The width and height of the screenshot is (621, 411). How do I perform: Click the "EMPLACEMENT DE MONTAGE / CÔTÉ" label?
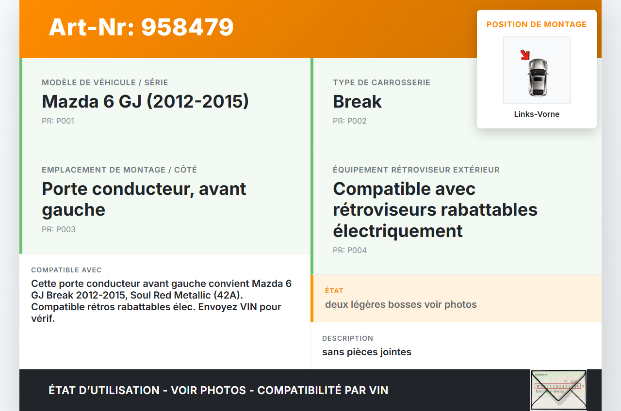click(119, 170)
